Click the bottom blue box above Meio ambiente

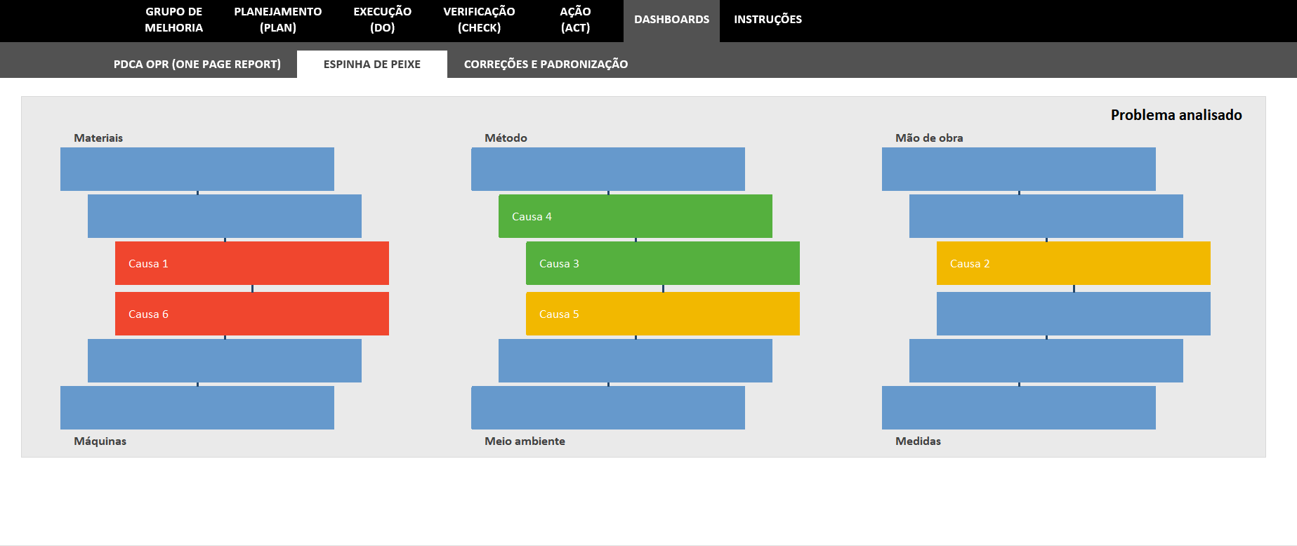[x=607, y=408]
